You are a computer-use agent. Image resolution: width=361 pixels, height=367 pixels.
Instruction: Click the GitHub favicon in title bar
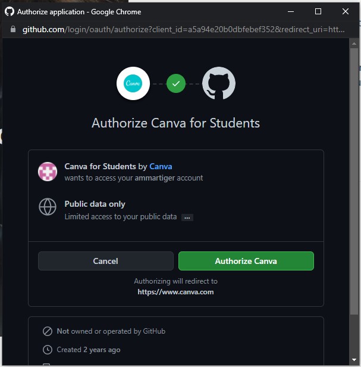tap(10, 11)
